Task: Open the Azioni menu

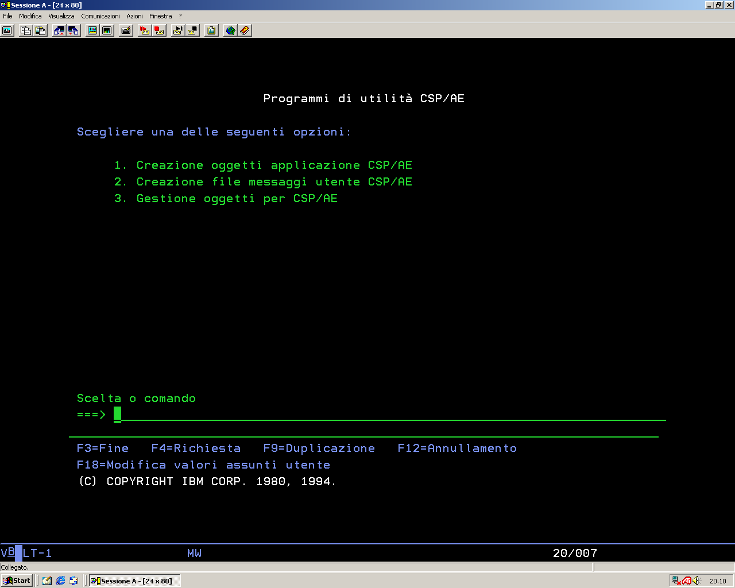Action: (134, 16)
